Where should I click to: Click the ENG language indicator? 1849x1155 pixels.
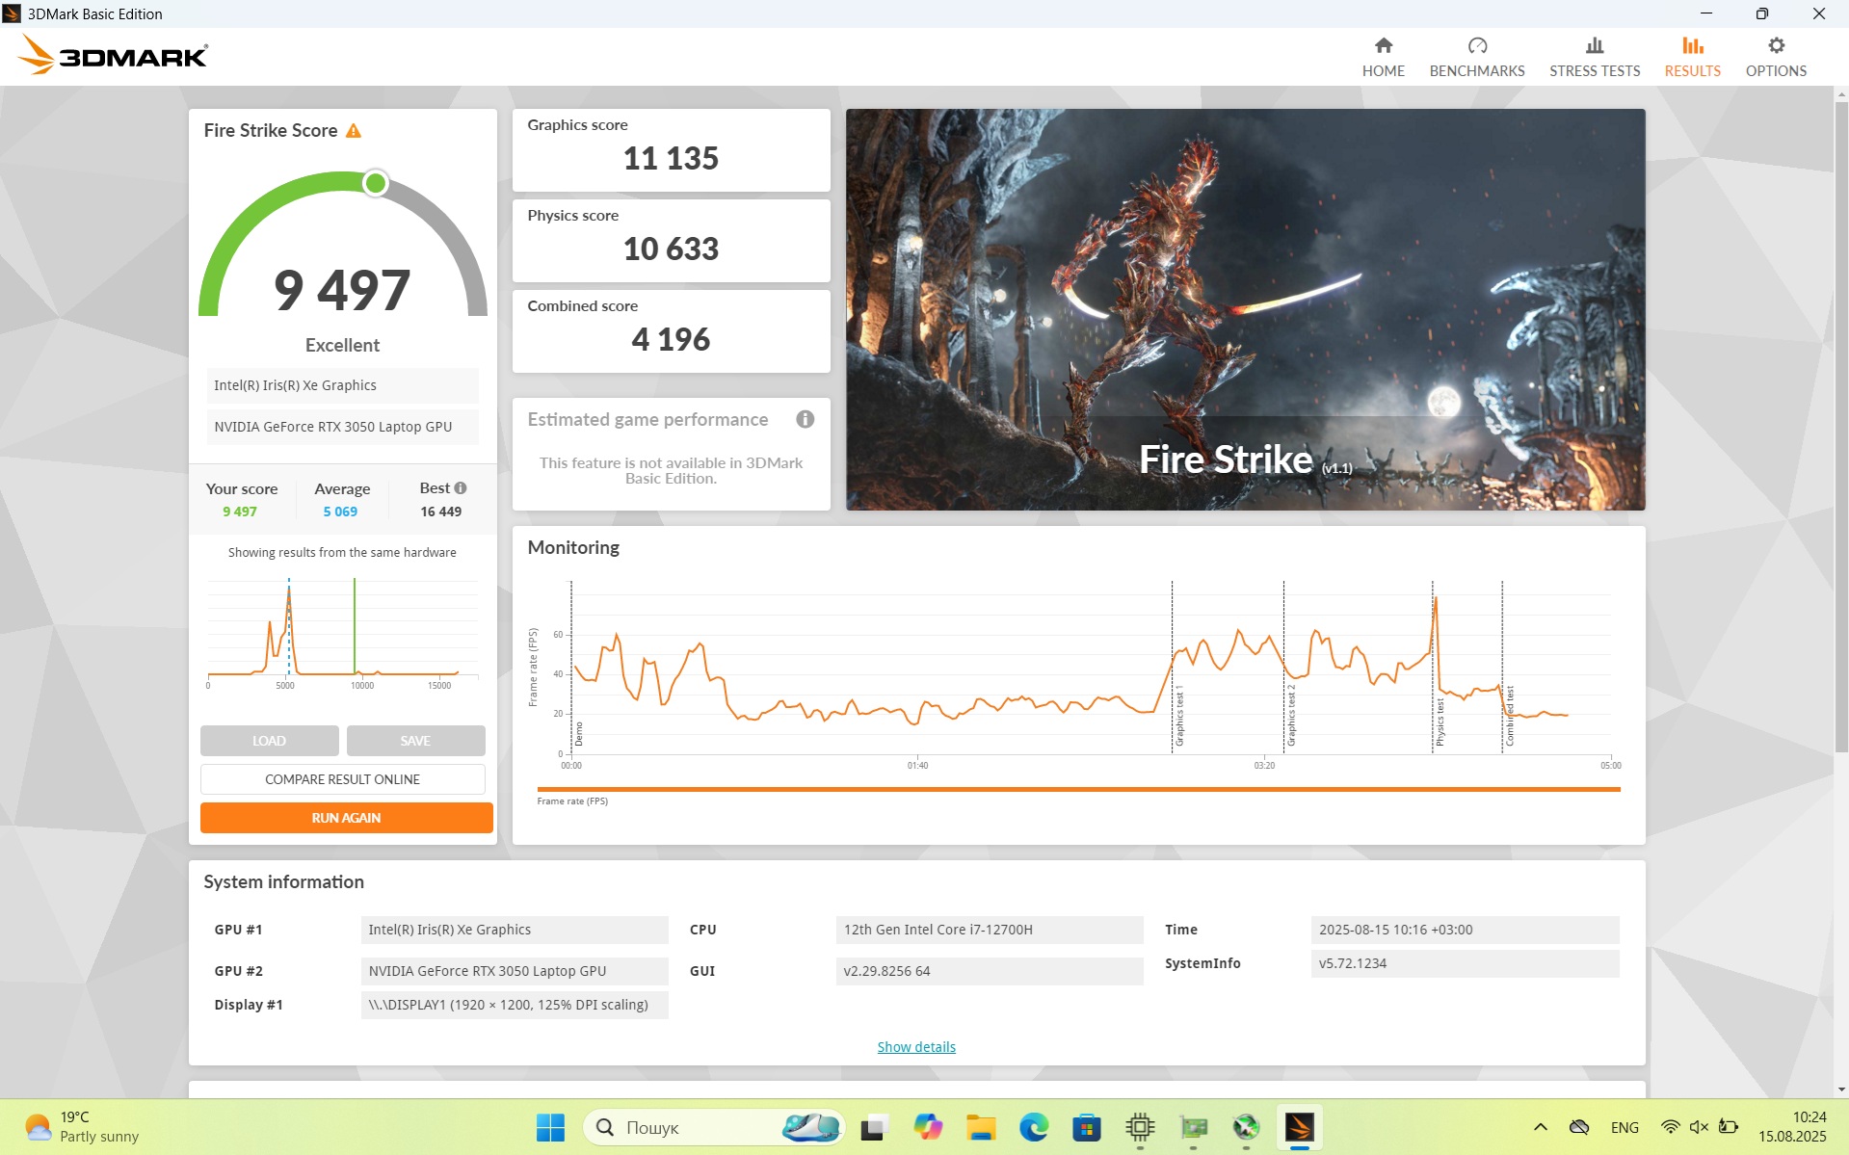pyautogui.click(x=1624, y=1127)
